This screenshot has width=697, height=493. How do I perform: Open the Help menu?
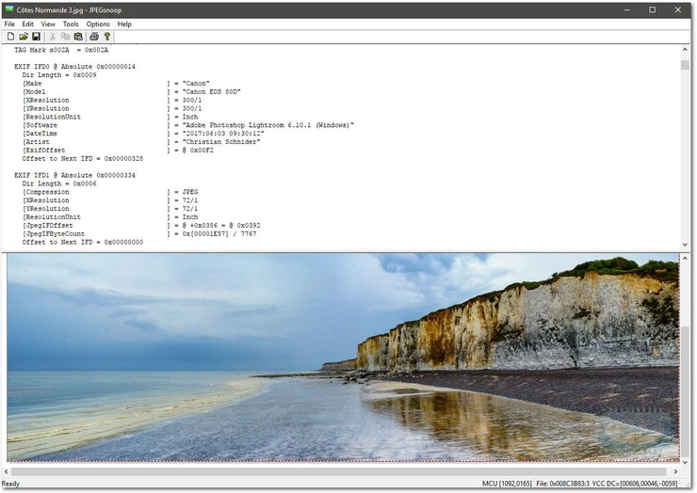124,24
